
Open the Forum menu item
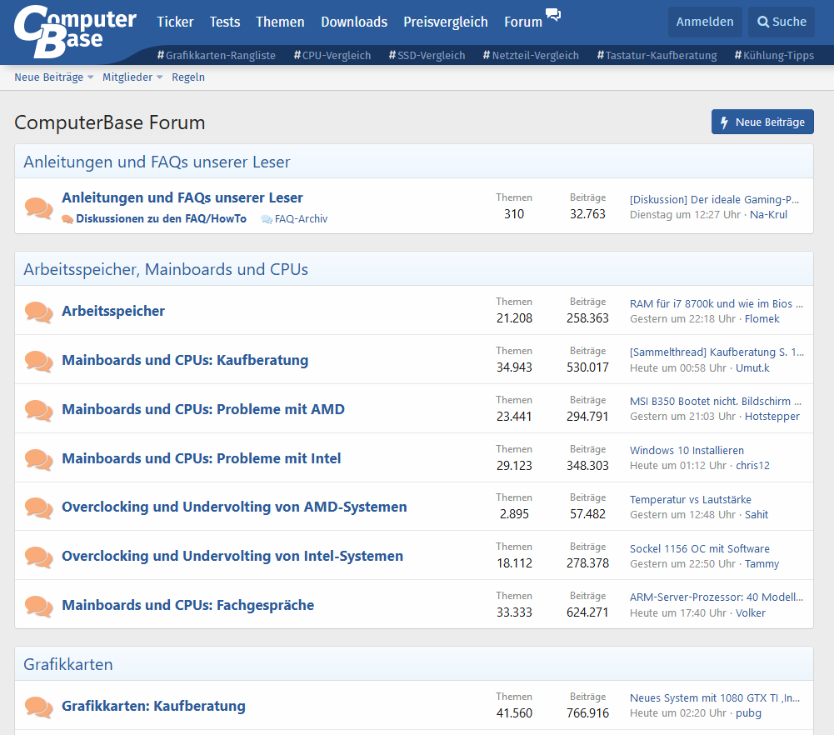tap(523, 22)
